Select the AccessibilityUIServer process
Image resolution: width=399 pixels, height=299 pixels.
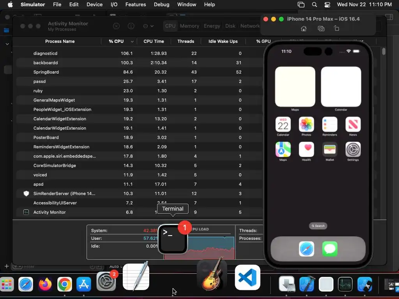tap(139, 203)
